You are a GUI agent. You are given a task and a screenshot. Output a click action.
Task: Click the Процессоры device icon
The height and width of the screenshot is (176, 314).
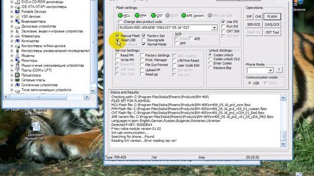(x=18, y=75)
